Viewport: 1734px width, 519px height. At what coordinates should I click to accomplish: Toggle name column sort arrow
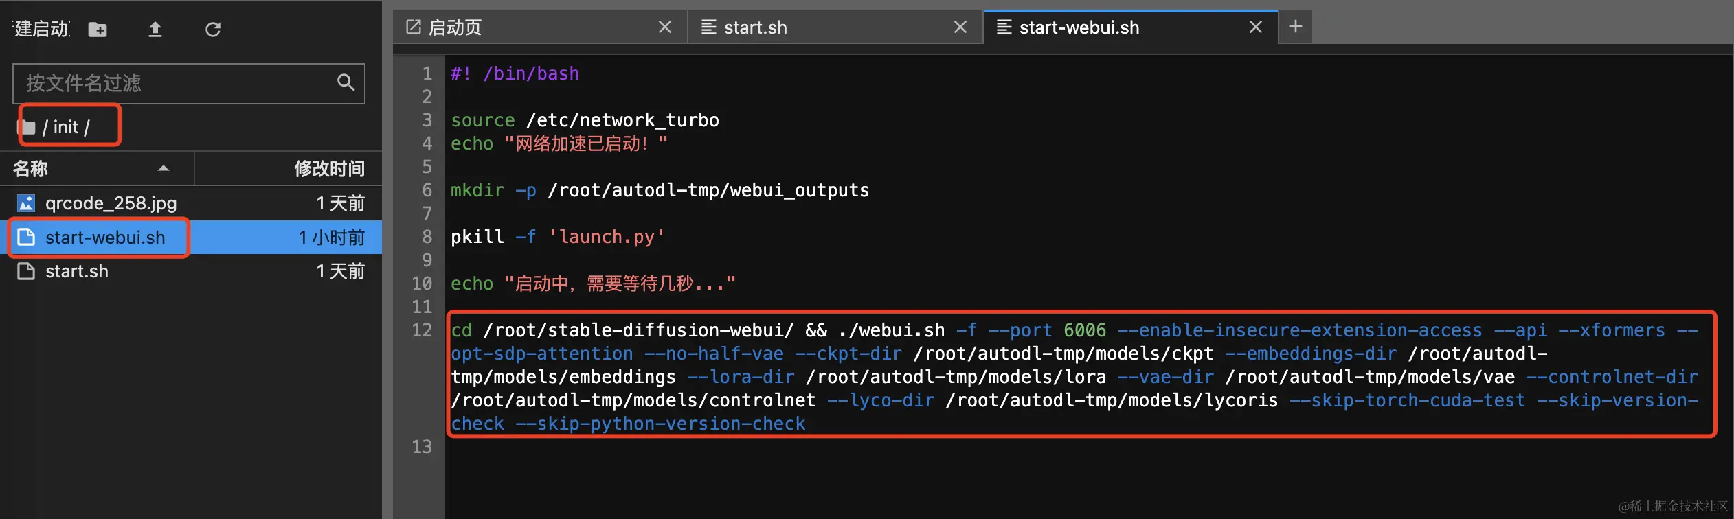[164, 168]
